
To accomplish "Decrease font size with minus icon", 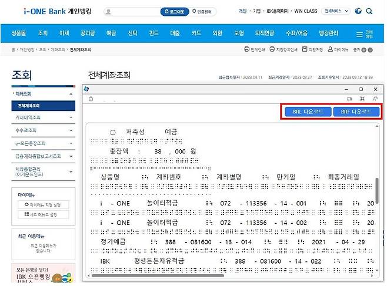I will (x=370, y=50).
